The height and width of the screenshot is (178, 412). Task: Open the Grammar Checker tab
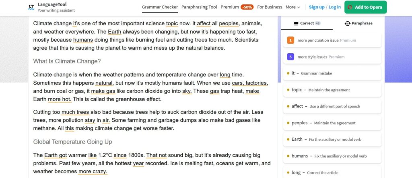click(x=160, y=7)
